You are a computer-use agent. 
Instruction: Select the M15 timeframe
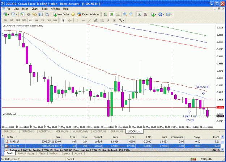[18, 21]
